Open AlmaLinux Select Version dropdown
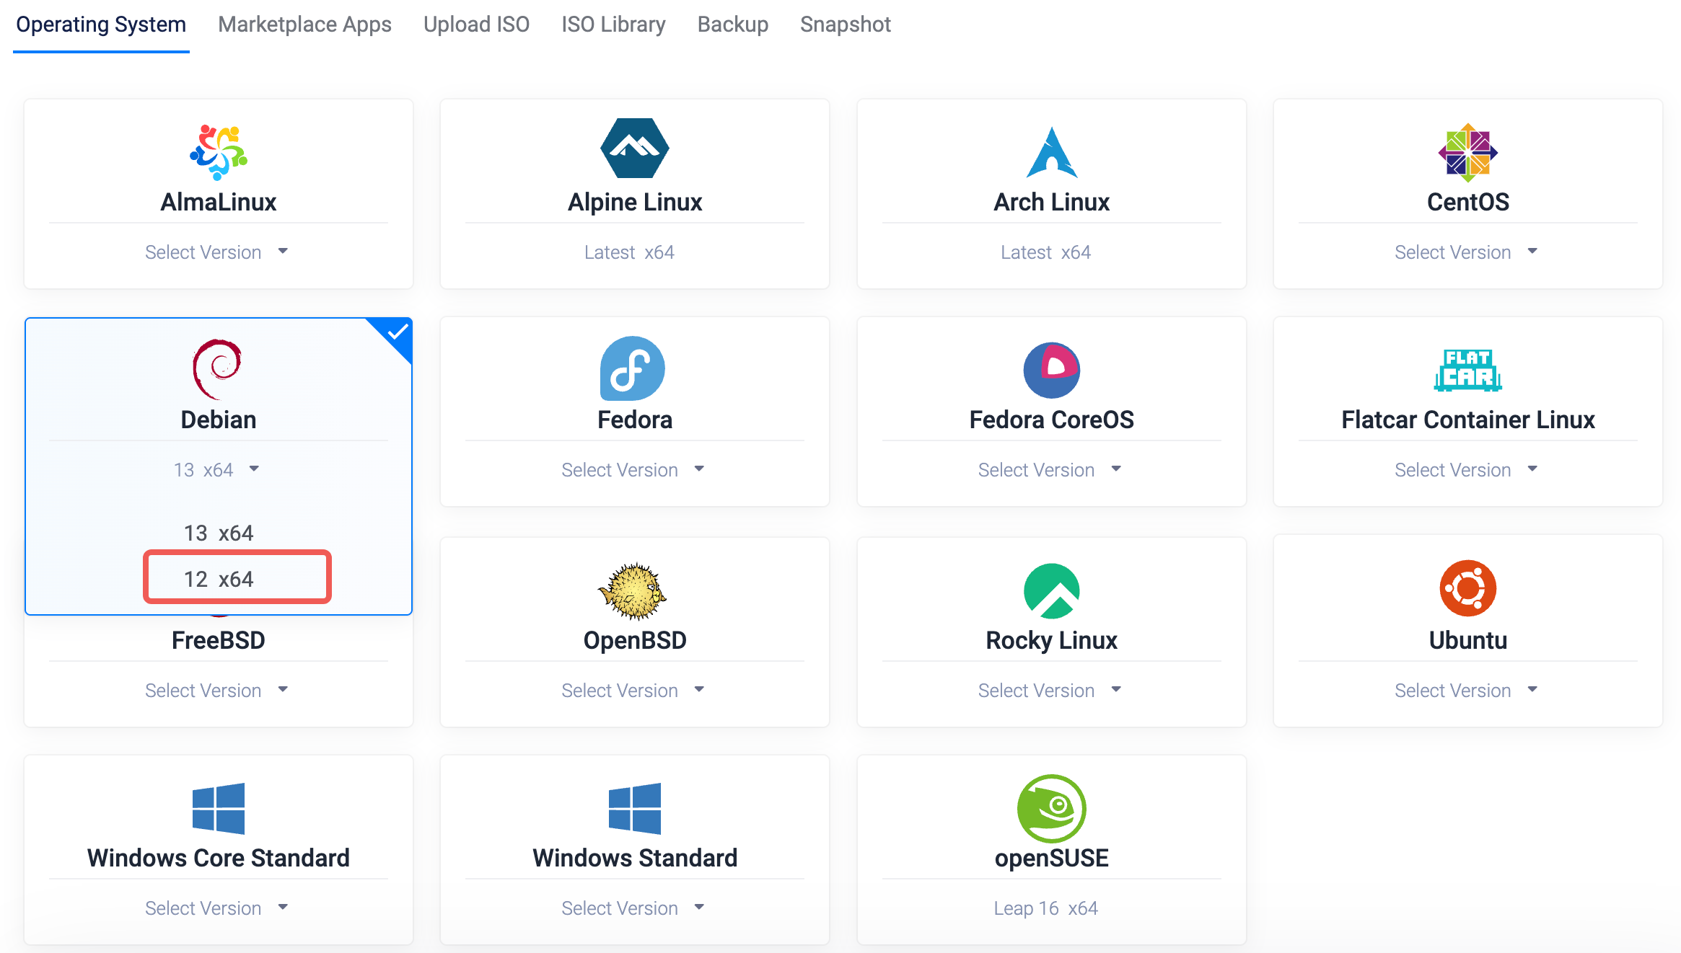 click(217, 252)
